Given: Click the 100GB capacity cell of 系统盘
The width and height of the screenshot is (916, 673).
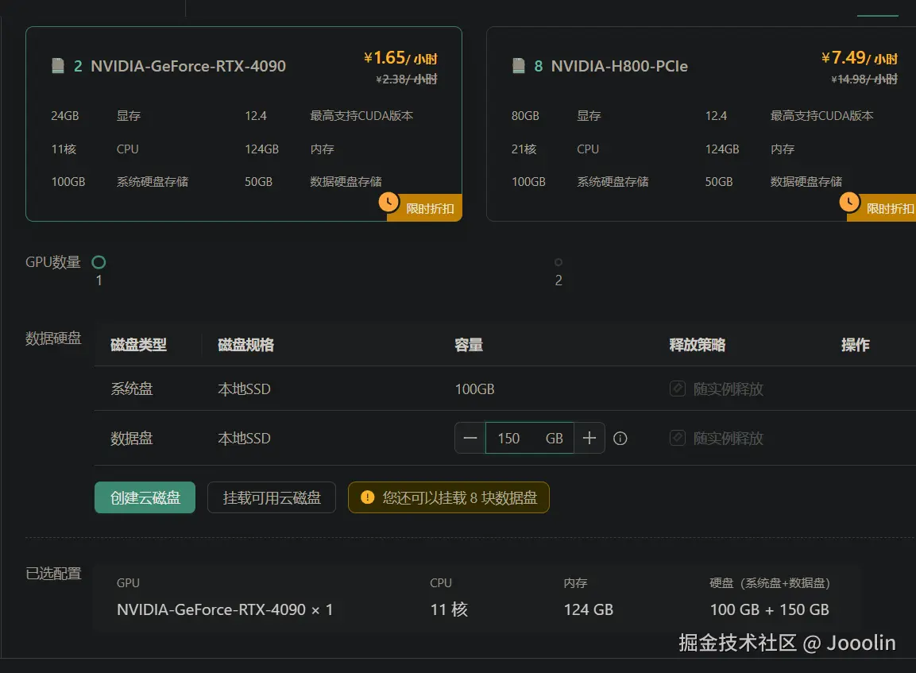Looking at the screenshot, I should tap(475, 389).
